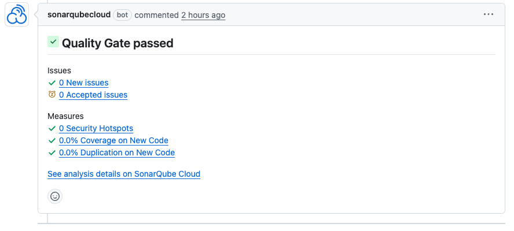The height and width of the screenshot is (231, 514).
Task: Click the green Quality Gate passed checkmark
Action: (x=53, y=42)
